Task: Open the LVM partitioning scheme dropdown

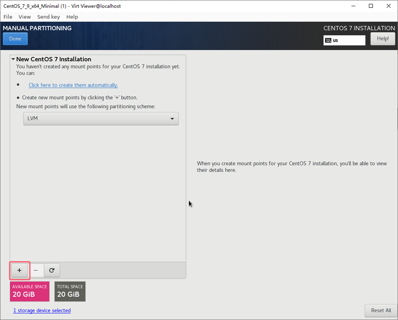Action: [101, 119]
